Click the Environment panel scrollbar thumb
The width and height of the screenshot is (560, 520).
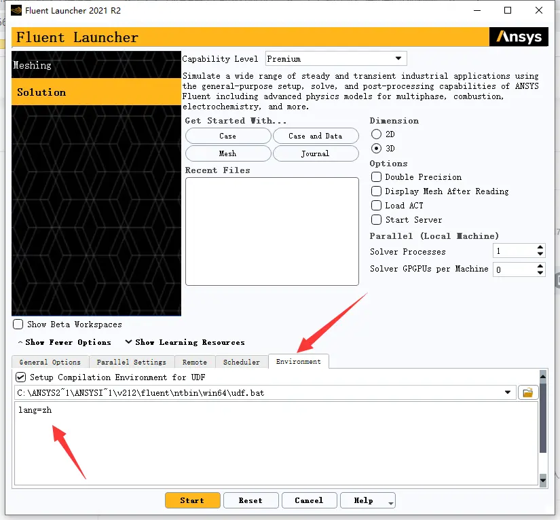pos(543,418)
